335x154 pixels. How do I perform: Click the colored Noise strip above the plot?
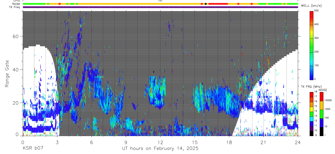160,4
